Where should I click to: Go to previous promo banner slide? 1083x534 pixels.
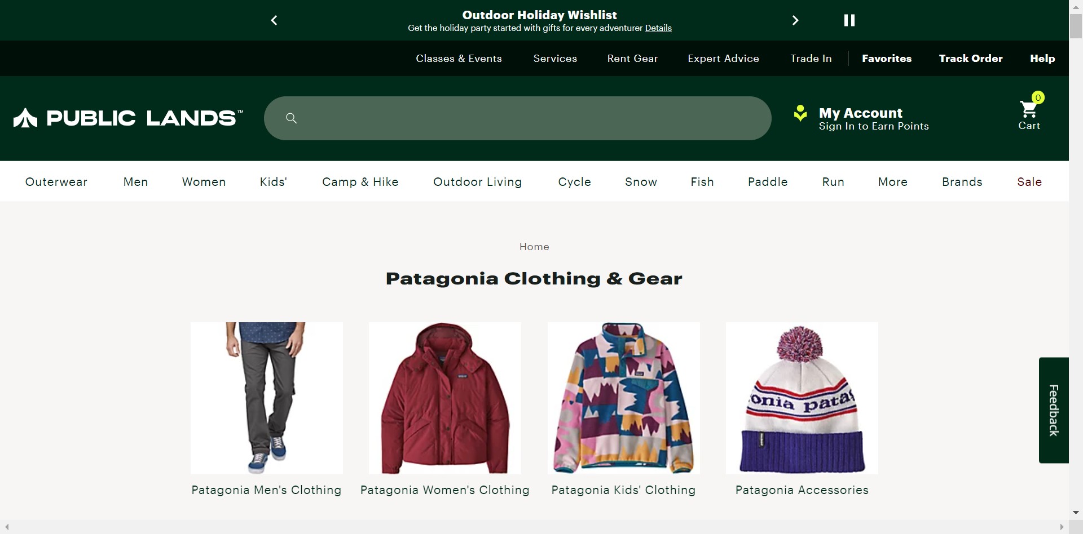click(x=274, y=21)
